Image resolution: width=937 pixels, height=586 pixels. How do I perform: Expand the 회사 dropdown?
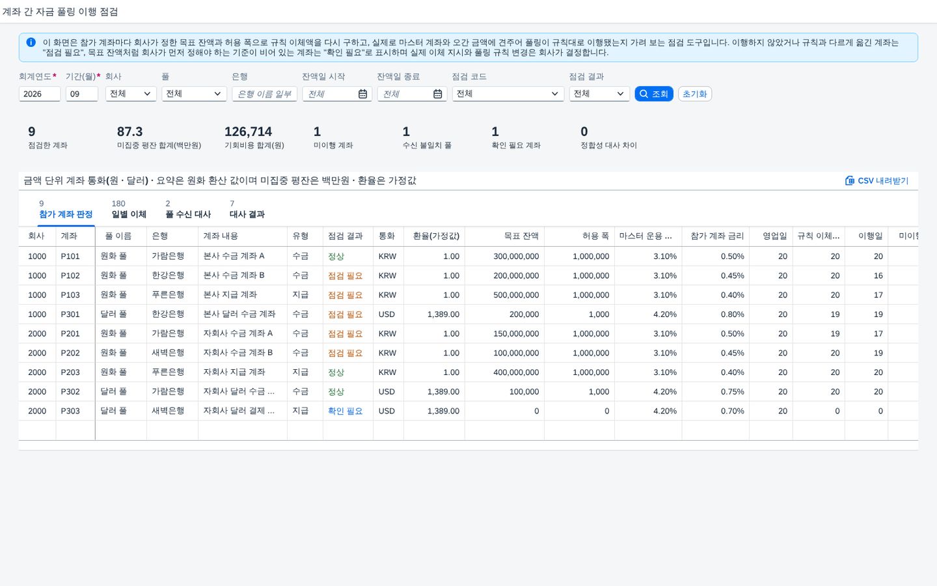(x=131, y=94)
